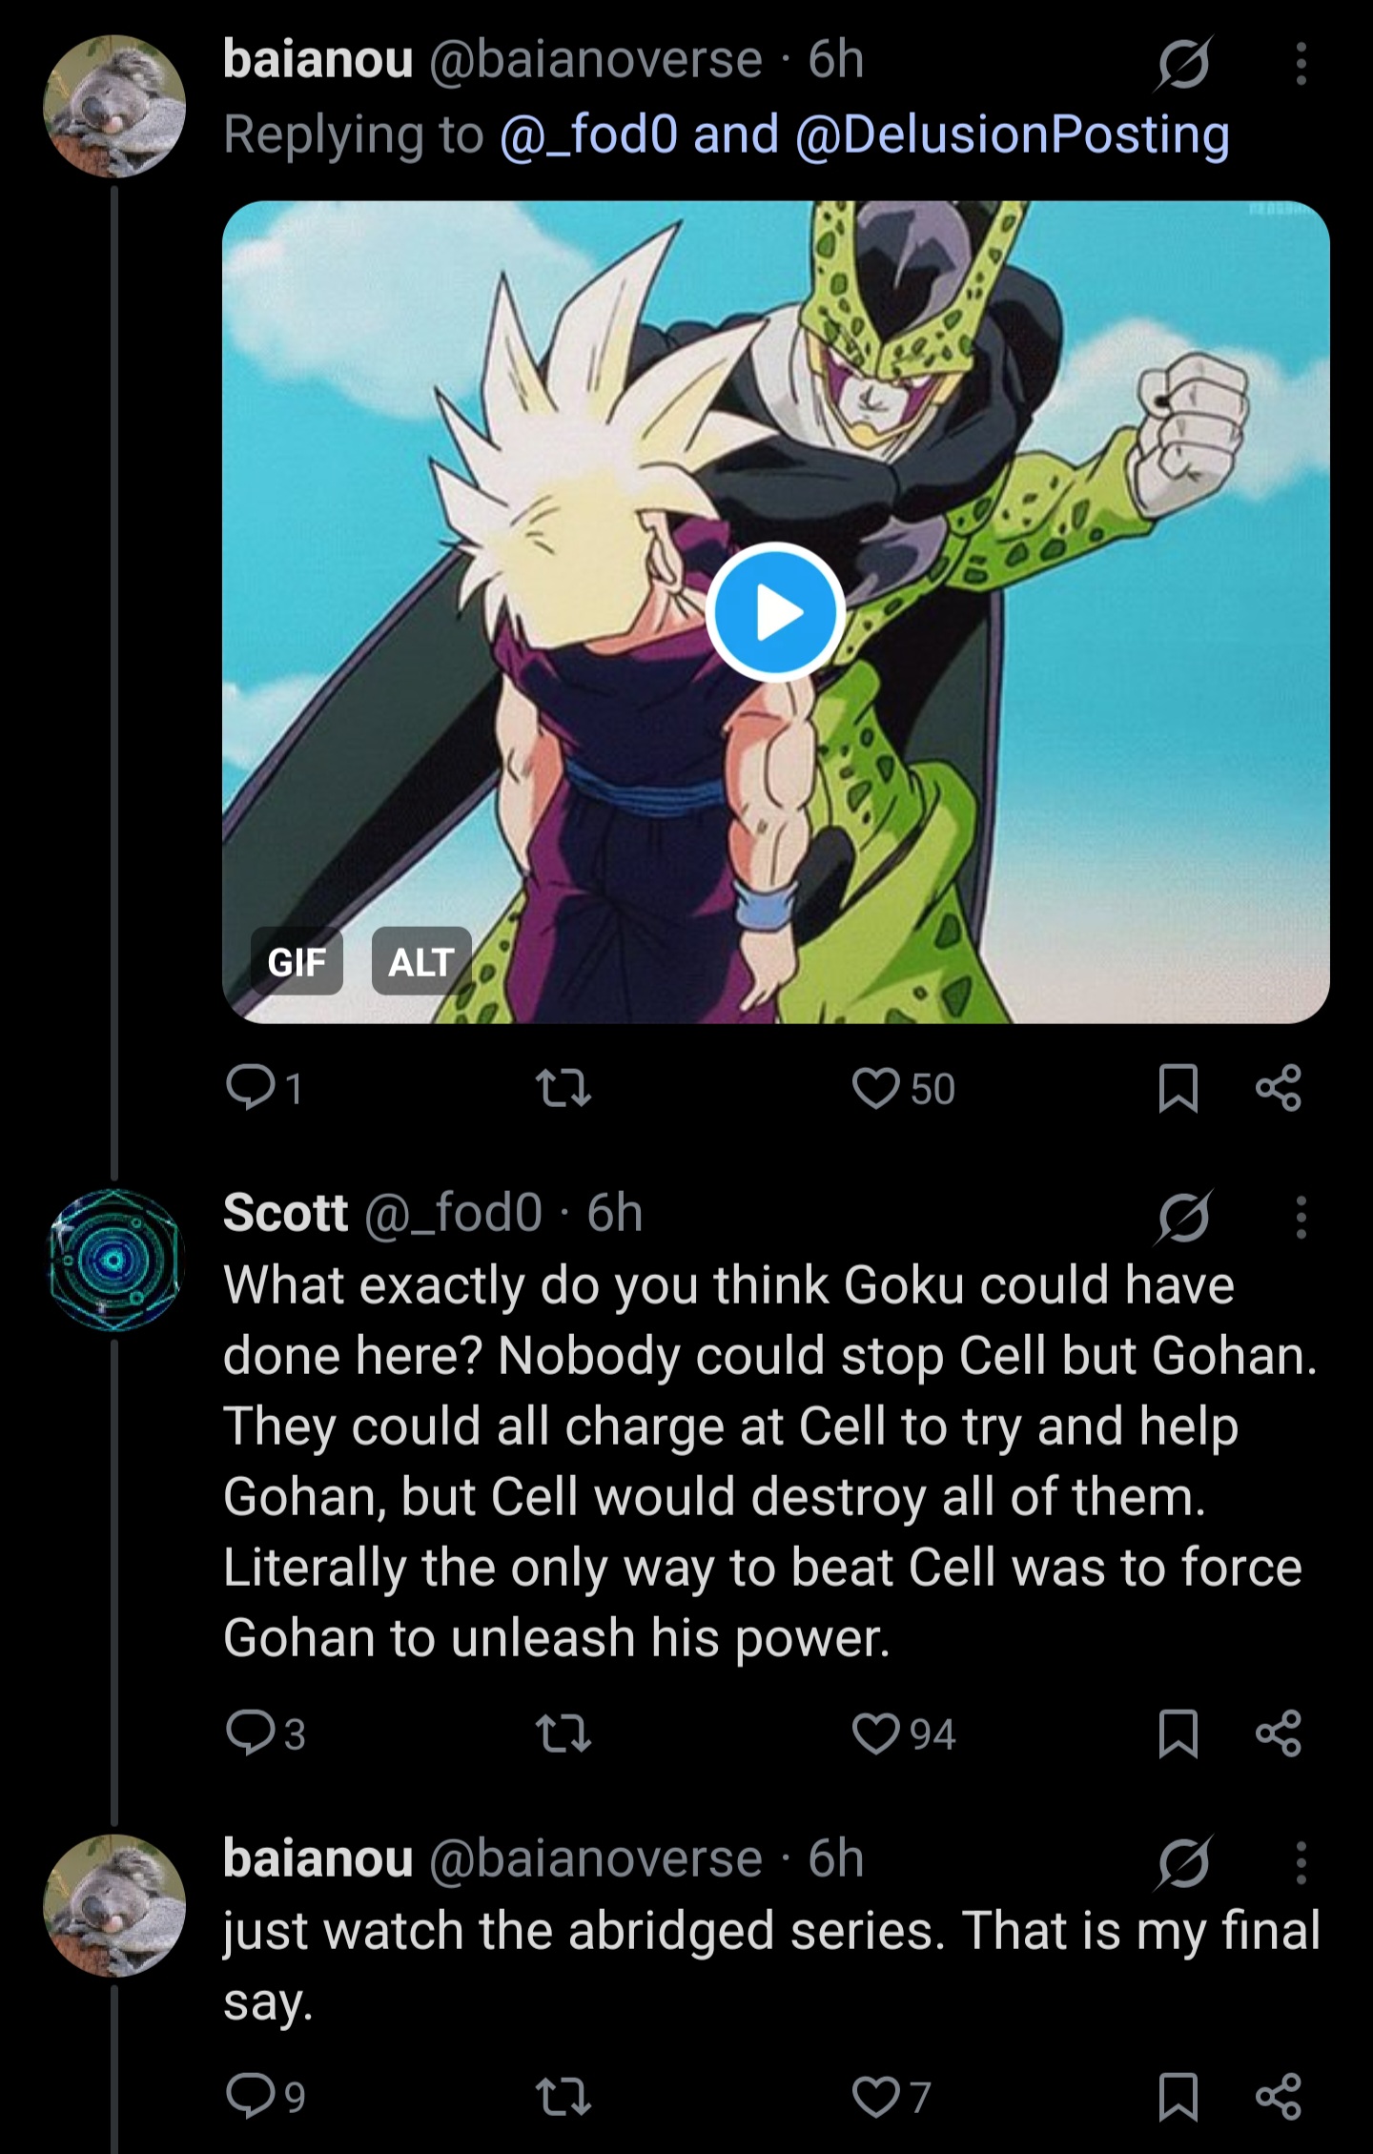Open more options on top baianou tweet
The image size is (1373, 2154).
[1301, 63]
